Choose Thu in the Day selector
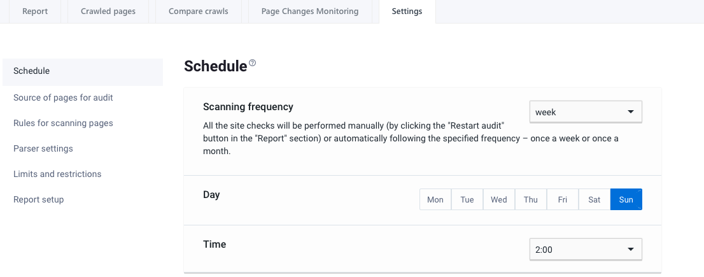 pyautogui.click(x=531, y=199)
